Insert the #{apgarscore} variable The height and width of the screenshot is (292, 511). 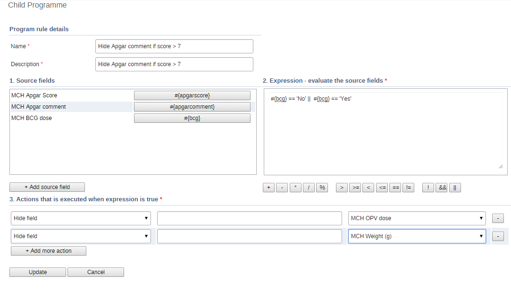pyautogui.click(x=192, y=95)
